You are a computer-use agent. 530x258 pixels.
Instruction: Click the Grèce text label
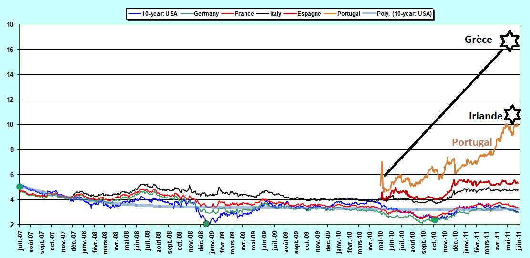[478, 40]
